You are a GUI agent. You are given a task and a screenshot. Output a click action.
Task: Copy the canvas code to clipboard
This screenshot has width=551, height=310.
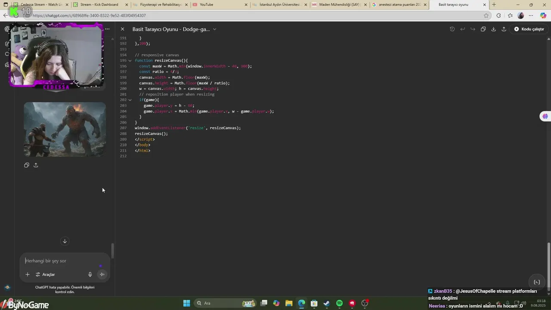(x=483, y=29)
